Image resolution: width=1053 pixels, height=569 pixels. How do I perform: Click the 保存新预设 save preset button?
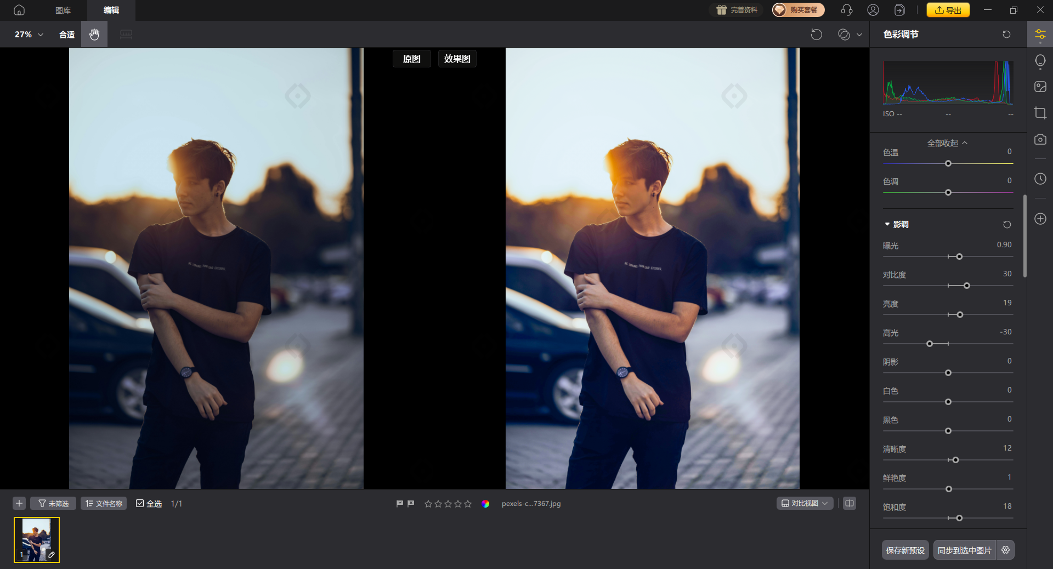905,550
